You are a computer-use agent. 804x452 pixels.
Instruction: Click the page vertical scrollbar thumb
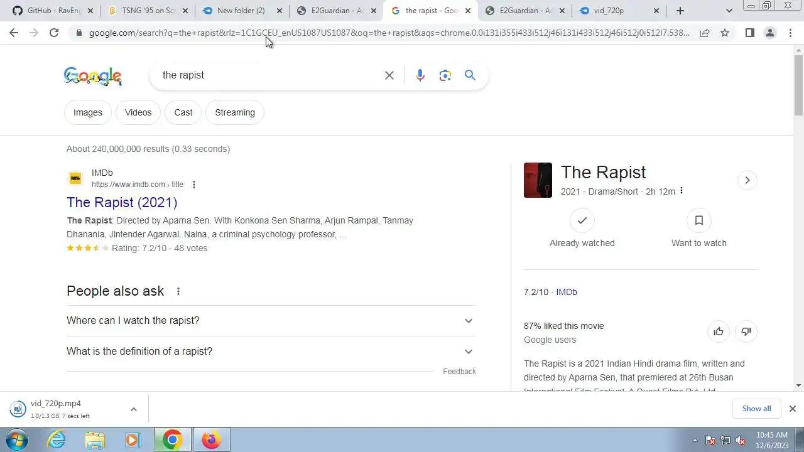798,86
